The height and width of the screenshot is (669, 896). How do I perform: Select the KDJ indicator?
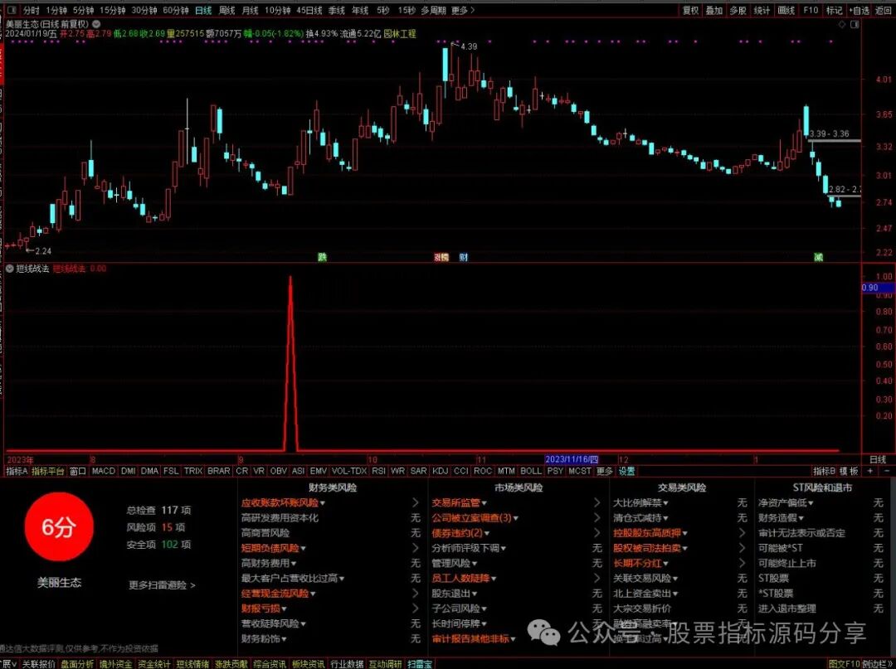[440, 471]
